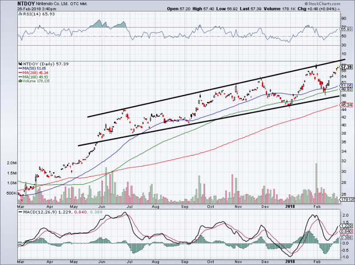
Task: Select the 2018 label on the date axis
Action: coord(291,207)
